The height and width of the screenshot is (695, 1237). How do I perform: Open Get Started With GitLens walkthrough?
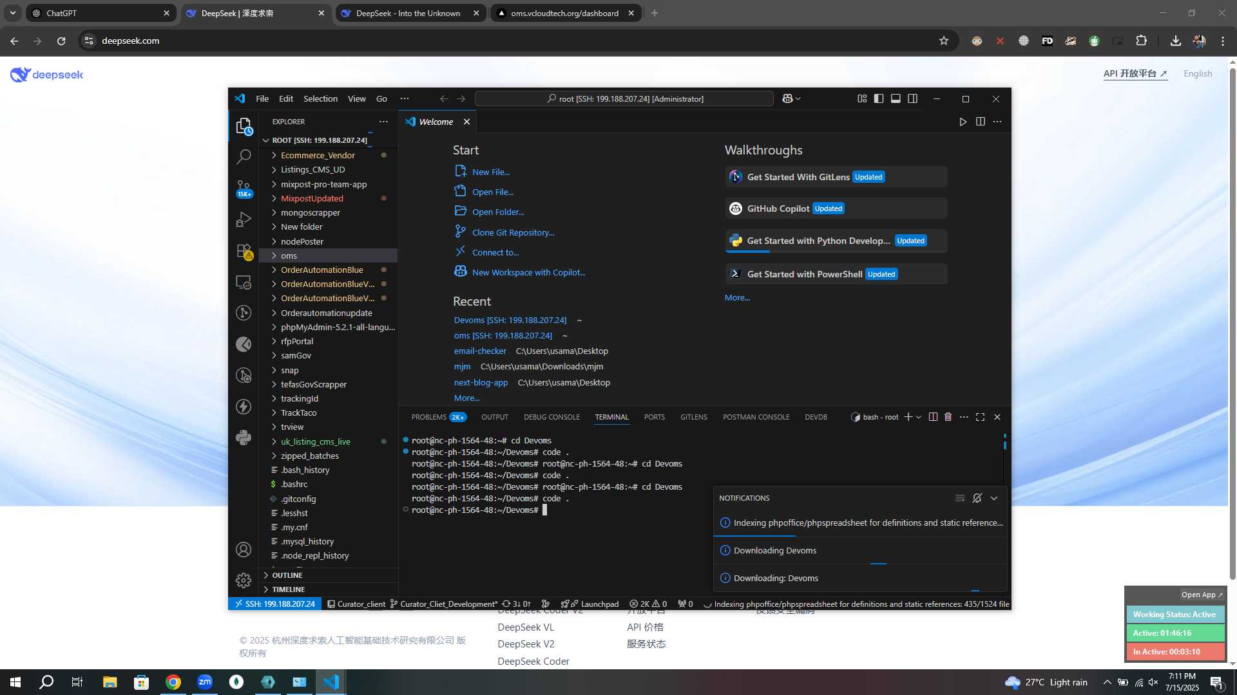coord(836,177)
